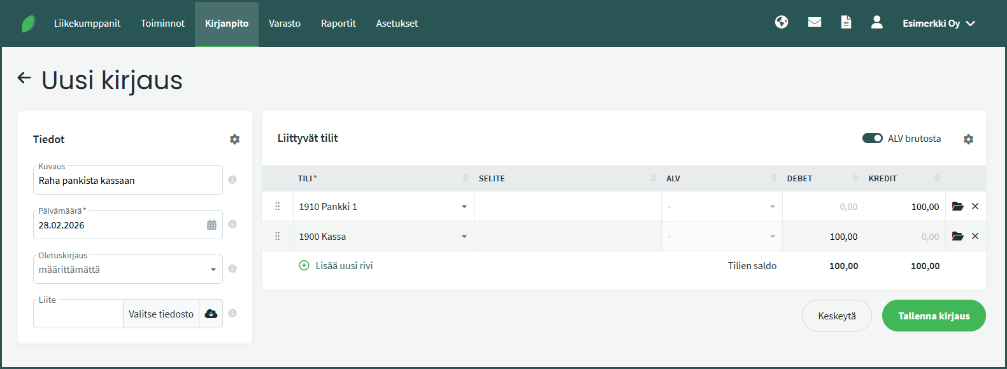
Task: Click the cloud upload icon for Liite
Action: tap(211, 314)
